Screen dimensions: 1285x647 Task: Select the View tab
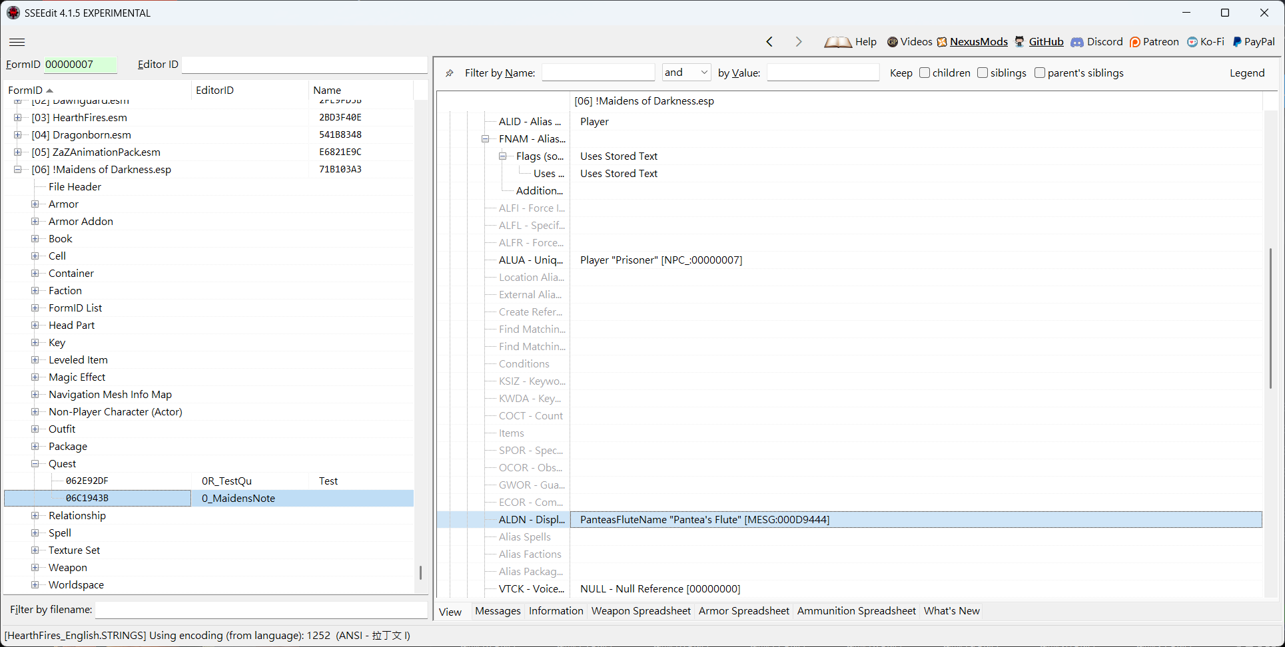click(450, 612)
